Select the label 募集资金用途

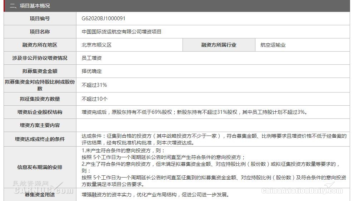[40, 195]
